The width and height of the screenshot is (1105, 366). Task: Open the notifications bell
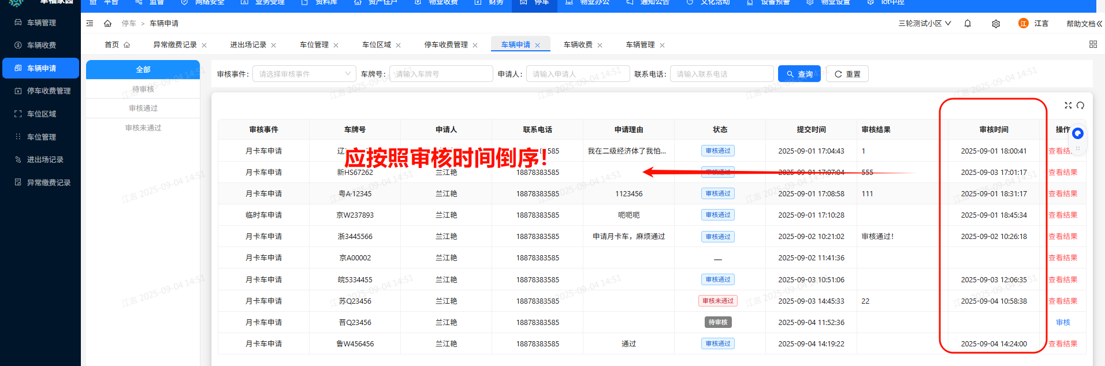[x=968, y=24]
